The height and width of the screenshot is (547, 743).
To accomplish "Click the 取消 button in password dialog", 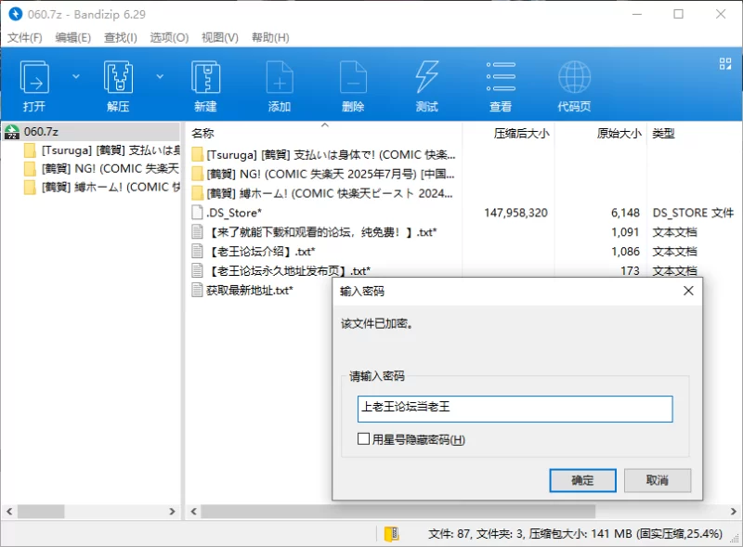I will point(658,481).
